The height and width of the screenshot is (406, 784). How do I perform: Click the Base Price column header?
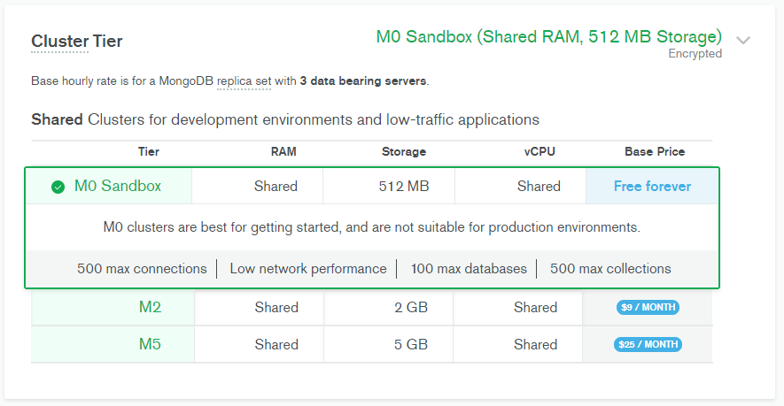coord(655,152)
